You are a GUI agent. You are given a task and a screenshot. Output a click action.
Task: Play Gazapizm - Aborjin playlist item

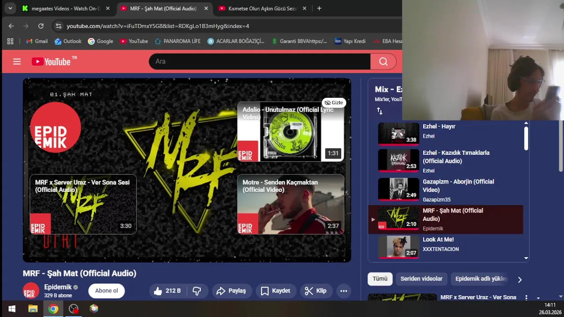[x=445, y=190]
